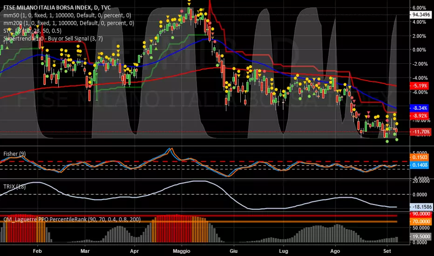Click the Set label on time axis

click(387, 251)
